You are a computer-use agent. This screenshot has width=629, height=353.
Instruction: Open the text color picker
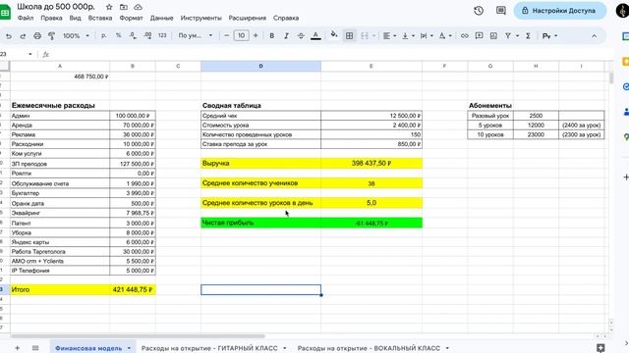pyautogui.click(x=315, y=36)
